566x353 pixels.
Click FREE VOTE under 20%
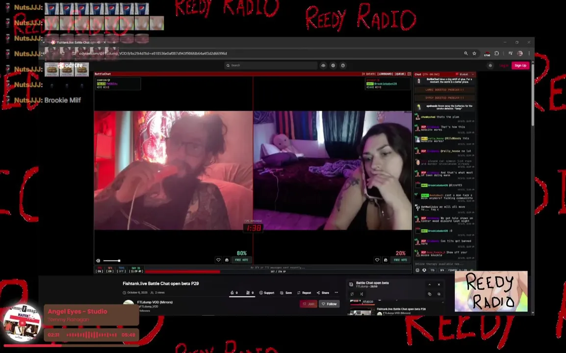tap(400, 260)
